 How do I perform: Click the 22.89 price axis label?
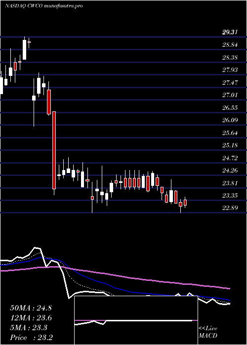point(230,208)
